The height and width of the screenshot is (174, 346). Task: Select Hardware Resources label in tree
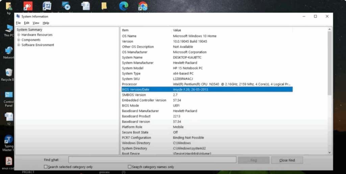pos(37,35)
